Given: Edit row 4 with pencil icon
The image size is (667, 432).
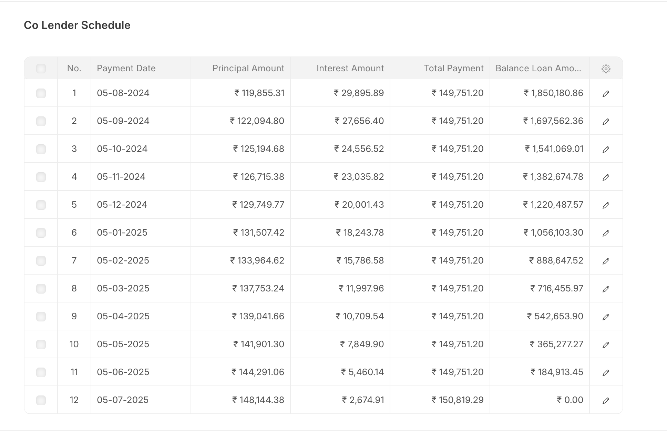Looking at the screenshot, I should (606, 177).
